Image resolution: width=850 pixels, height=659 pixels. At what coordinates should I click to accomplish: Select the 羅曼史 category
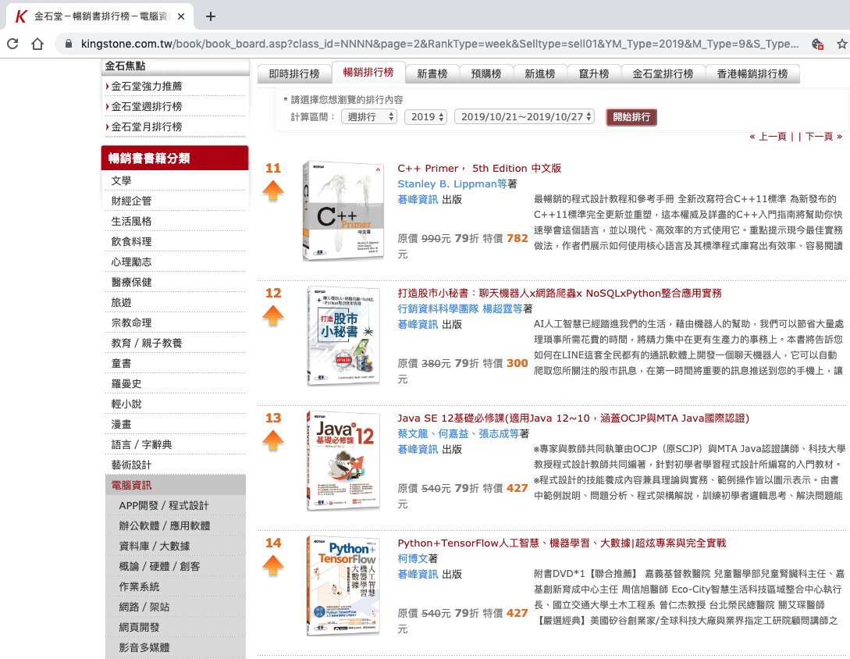tap(126, 384)
